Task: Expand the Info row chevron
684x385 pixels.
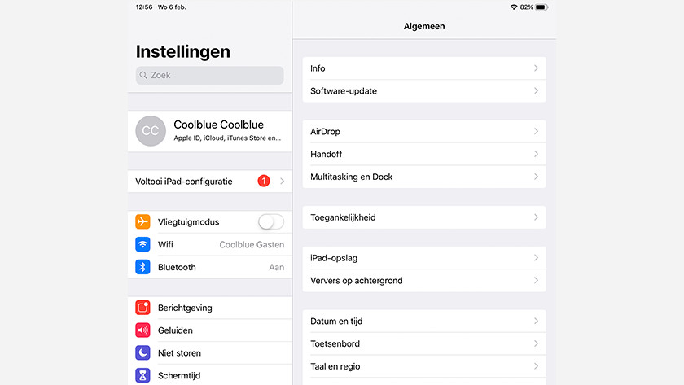Action: (x=536, y=68)
